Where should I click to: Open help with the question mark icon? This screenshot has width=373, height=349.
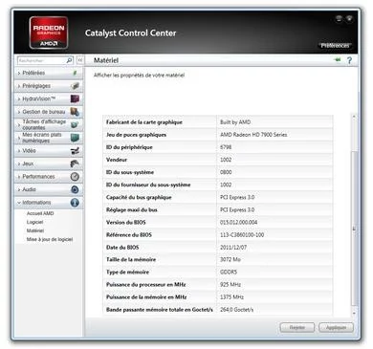point(349,60)
